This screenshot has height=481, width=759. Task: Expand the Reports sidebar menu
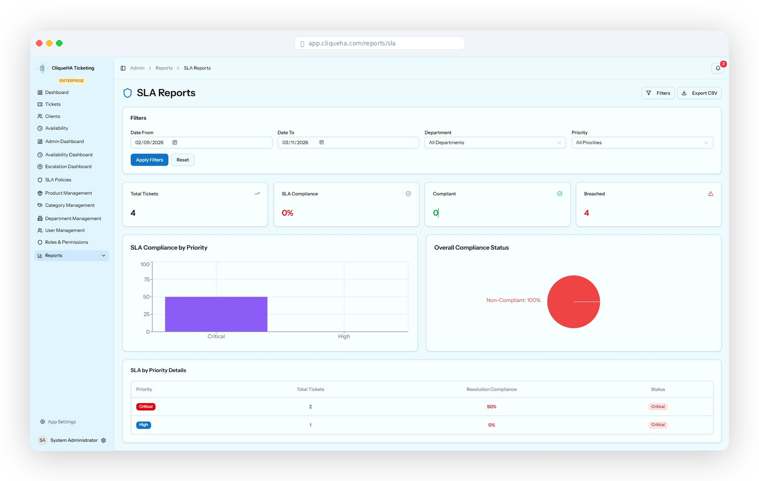pyautogui.click(x=71, y=256)
